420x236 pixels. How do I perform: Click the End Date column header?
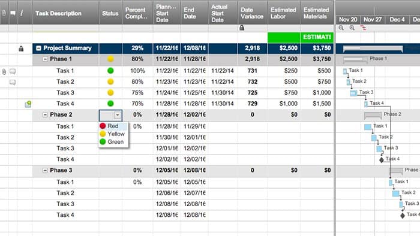[x=194, y=13]
